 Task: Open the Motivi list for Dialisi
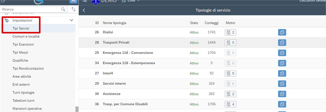click(x=230, y=32)
